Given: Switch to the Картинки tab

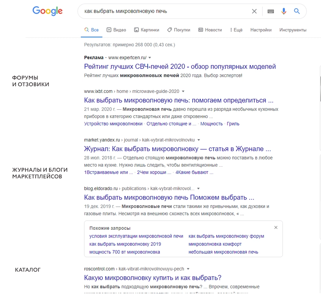Looking at the screenshot, I should point(147,30).
